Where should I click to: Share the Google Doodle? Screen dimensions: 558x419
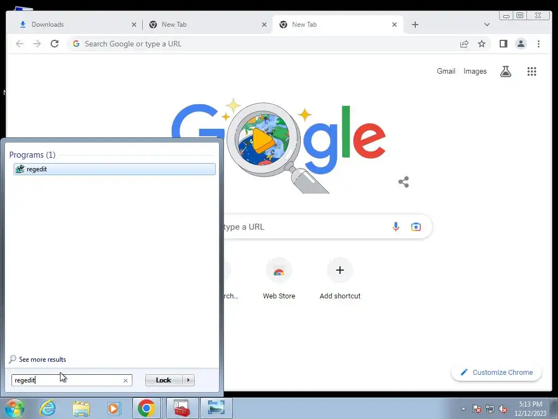pyautogui.click(x=404, y=182)
